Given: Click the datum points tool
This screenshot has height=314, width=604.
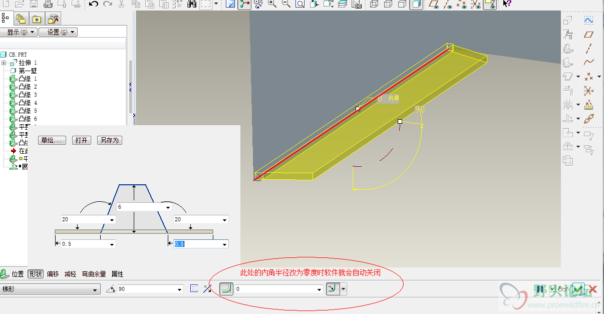Looking at the screenshot, I should 589,77.
